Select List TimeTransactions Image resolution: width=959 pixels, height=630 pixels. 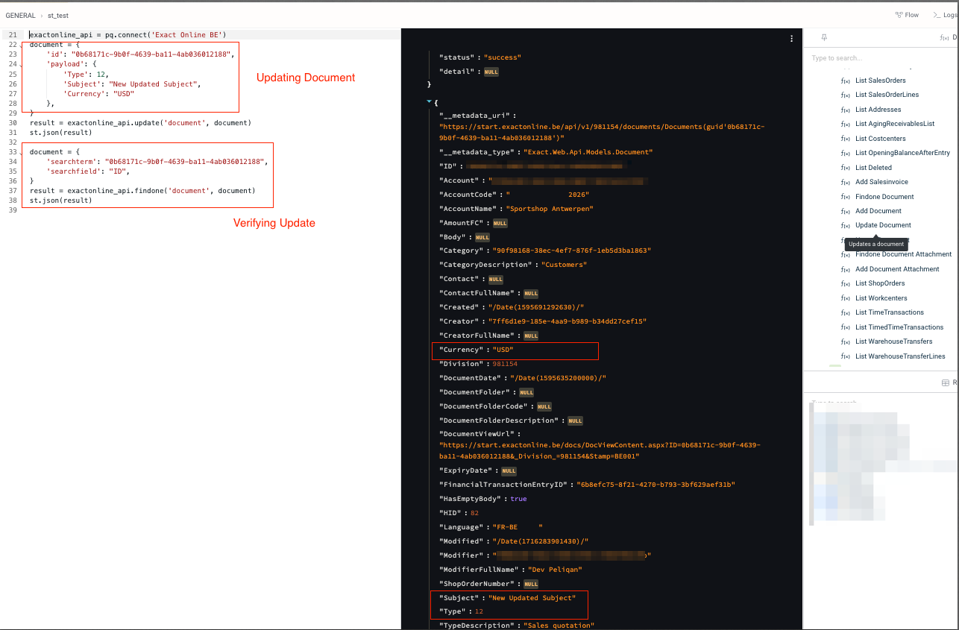click(889, 312)
